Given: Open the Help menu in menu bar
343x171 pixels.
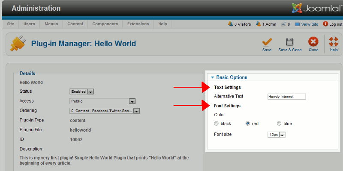Looking at the screenshot, I should [162, 24].
